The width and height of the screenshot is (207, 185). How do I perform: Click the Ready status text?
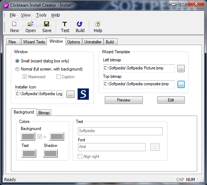[x=10, y=180]
